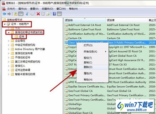Image resolution: width=156 pixels, height=114 pixels.
Task: Click the Back arrow toolbar icon
Action: point(4,14)
